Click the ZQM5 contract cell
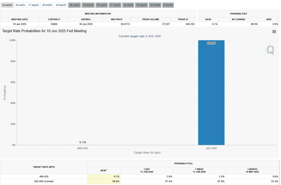The height and width of the screenshot is (185, 281). (54, 24)
